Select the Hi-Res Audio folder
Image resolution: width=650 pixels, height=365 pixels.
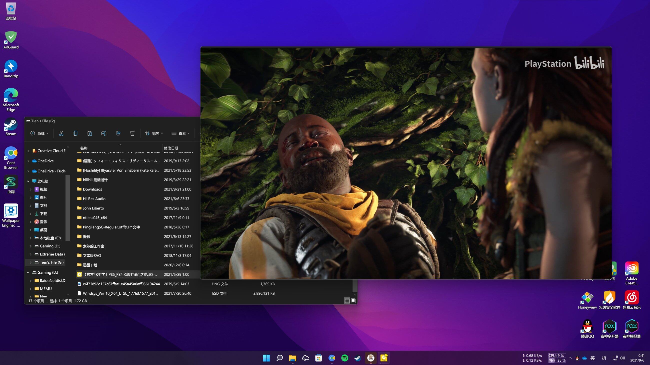(138, 199)
